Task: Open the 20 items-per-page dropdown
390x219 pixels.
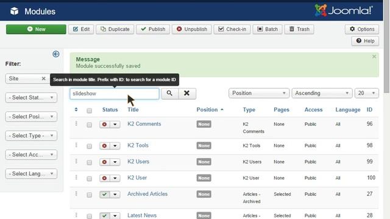Action: tap(367, 93)
